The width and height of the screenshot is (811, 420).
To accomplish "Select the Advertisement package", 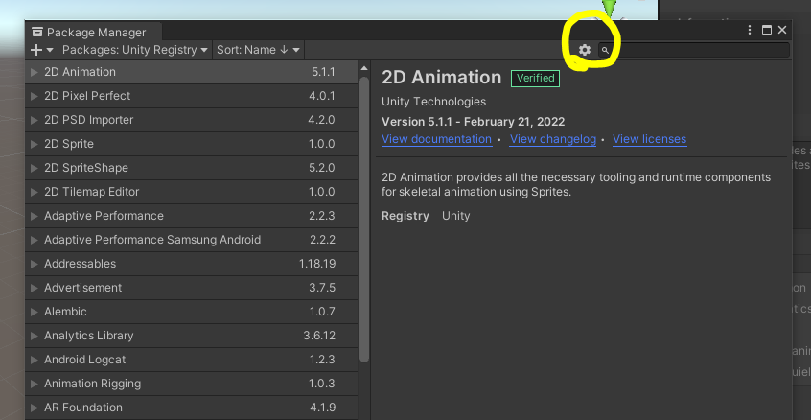I will coord(192,288).
